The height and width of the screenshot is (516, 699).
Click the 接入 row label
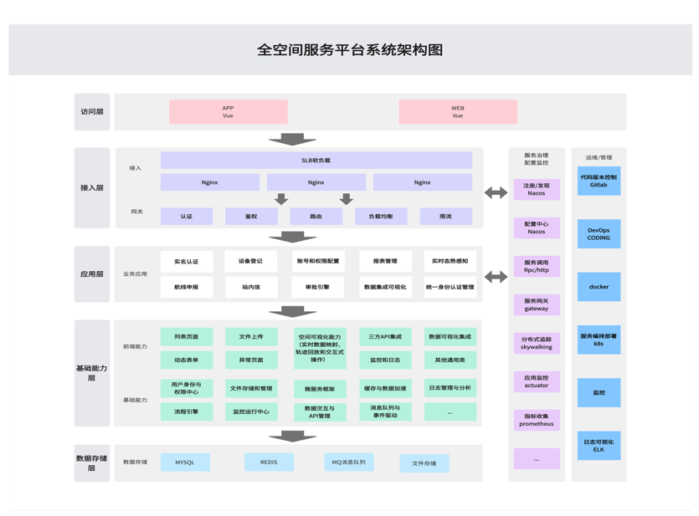point(135,168)
